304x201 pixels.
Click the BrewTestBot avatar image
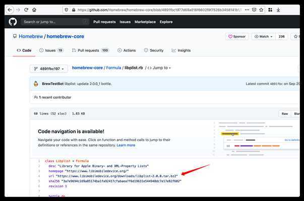point(36,84)
